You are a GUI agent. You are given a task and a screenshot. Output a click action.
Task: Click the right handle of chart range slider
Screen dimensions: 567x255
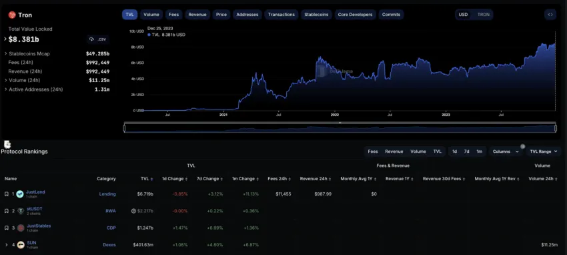point(556,128)
